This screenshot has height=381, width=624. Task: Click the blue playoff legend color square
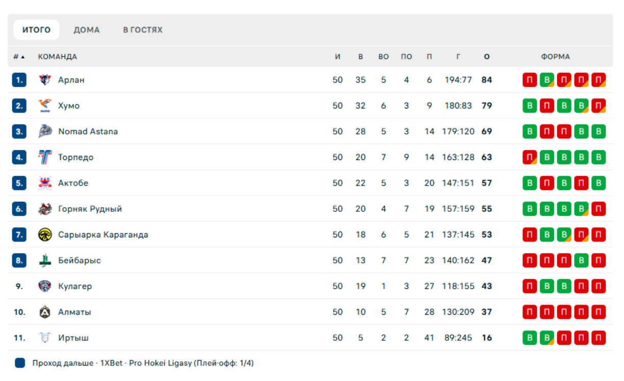coord(20,363)
